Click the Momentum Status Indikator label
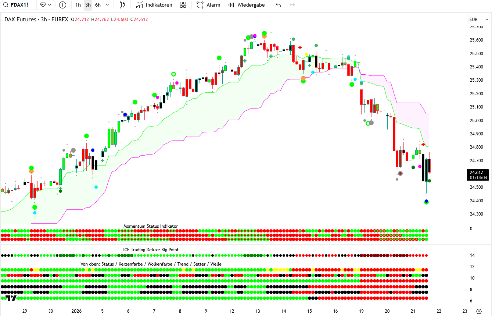The image size is (492, 316). (151, 226)
